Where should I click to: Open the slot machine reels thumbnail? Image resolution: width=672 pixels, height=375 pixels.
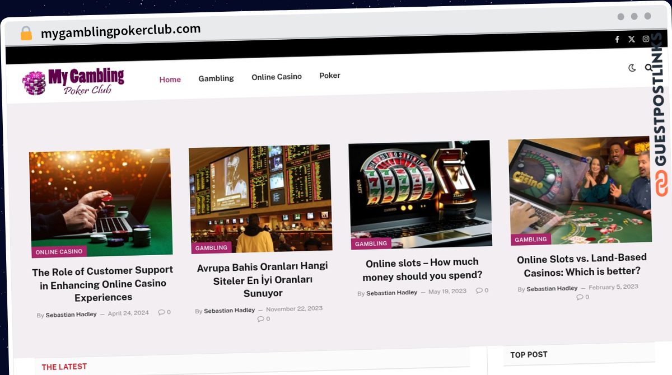click(420, 194)
